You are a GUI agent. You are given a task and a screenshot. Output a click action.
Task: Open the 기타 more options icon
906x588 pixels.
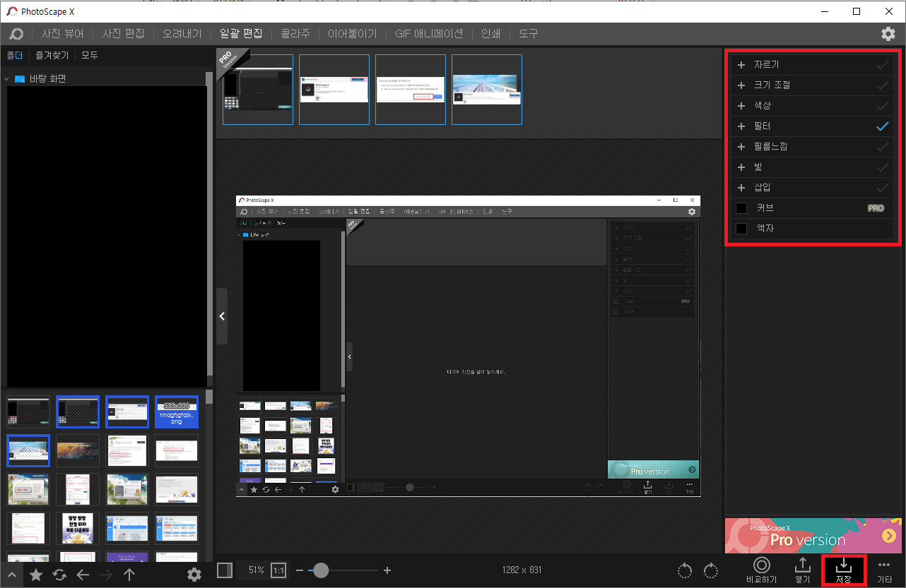click(x=884, y=565)
